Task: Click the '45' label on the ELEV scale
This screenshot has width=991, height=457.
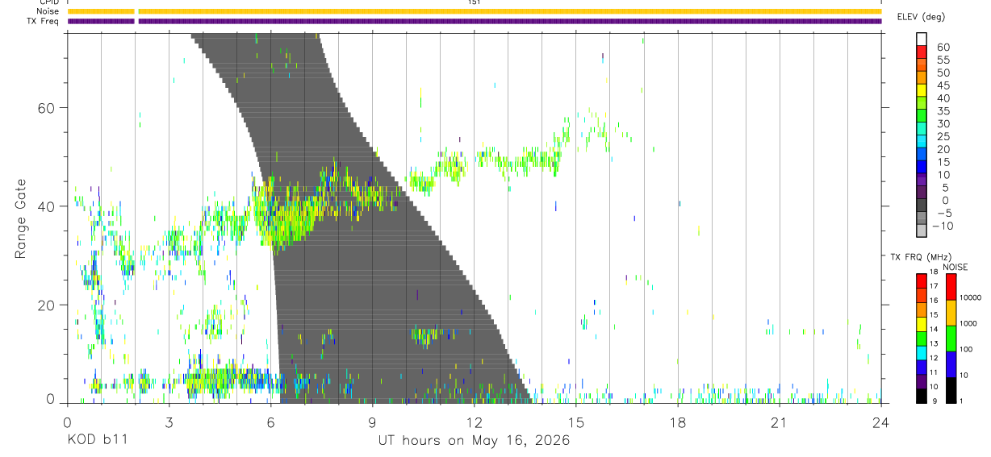Action: click(x=943, y=86)
